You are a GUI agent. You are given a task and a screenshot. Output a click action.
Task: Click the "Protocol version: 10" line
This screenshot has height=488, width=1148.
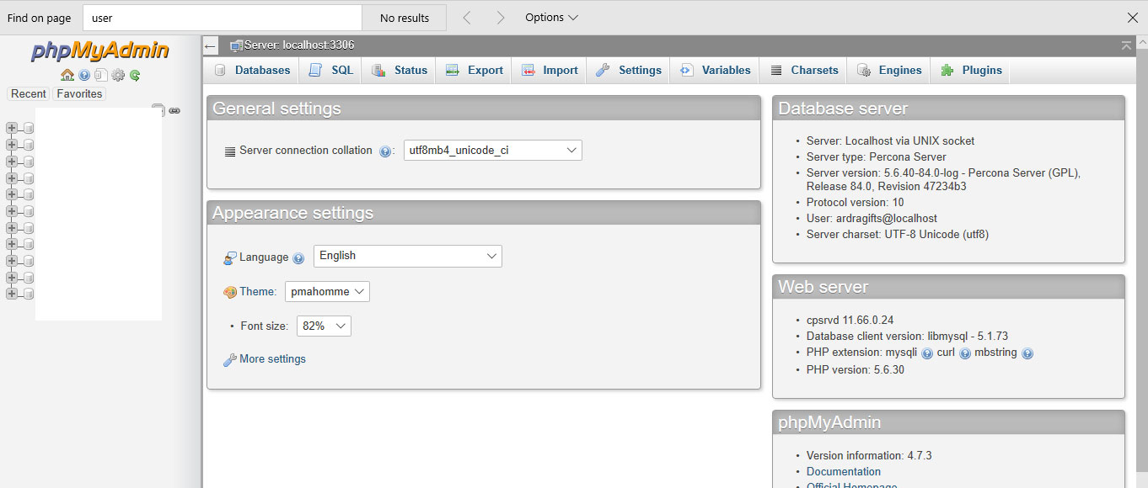[855, 203]
